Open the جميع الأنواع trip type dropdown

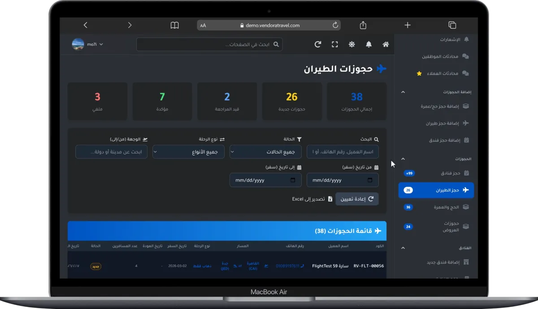coord(189,152)
